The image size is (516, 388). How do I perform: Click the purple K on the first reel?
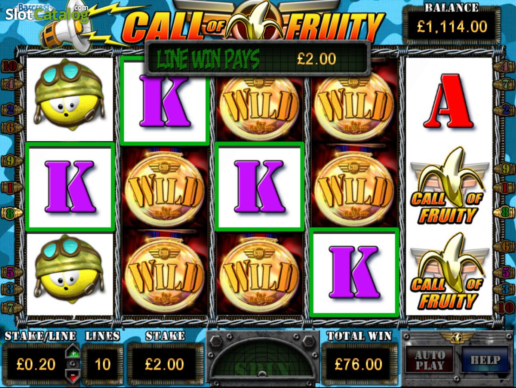[x=70, y=186]
